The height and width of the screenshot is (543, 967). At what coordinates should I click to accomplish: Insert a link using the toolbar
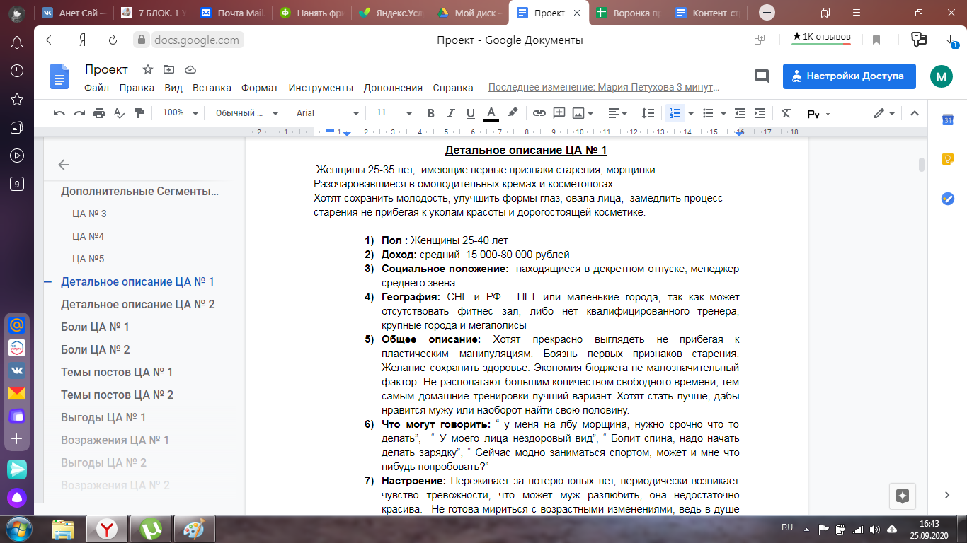tap(539, 113)
